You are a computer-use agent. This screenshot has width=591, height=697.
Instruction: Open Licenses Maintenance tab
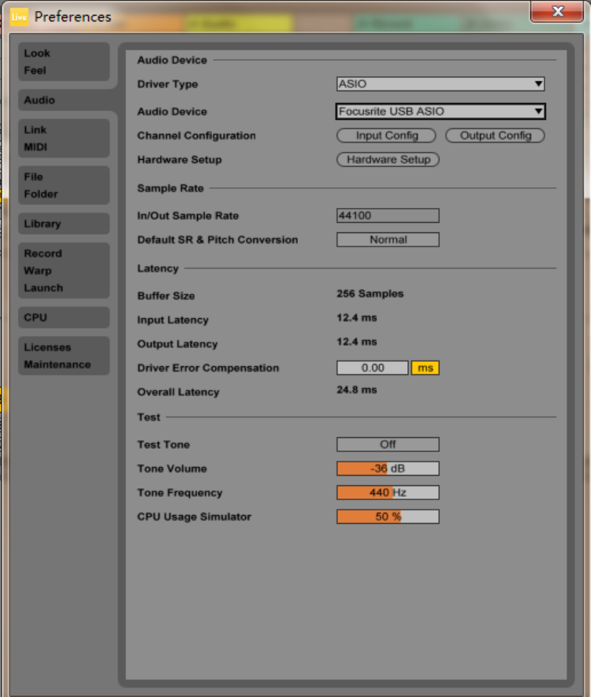64,356
